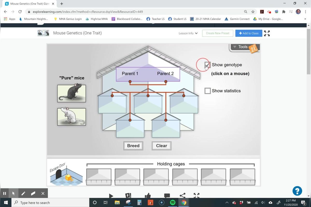Click the taskbar search box

tap(51, 203)
